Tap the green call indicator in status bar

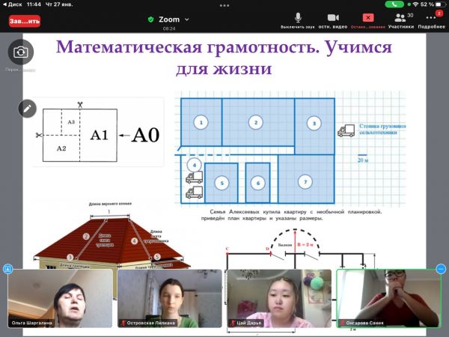coord(394,4)
